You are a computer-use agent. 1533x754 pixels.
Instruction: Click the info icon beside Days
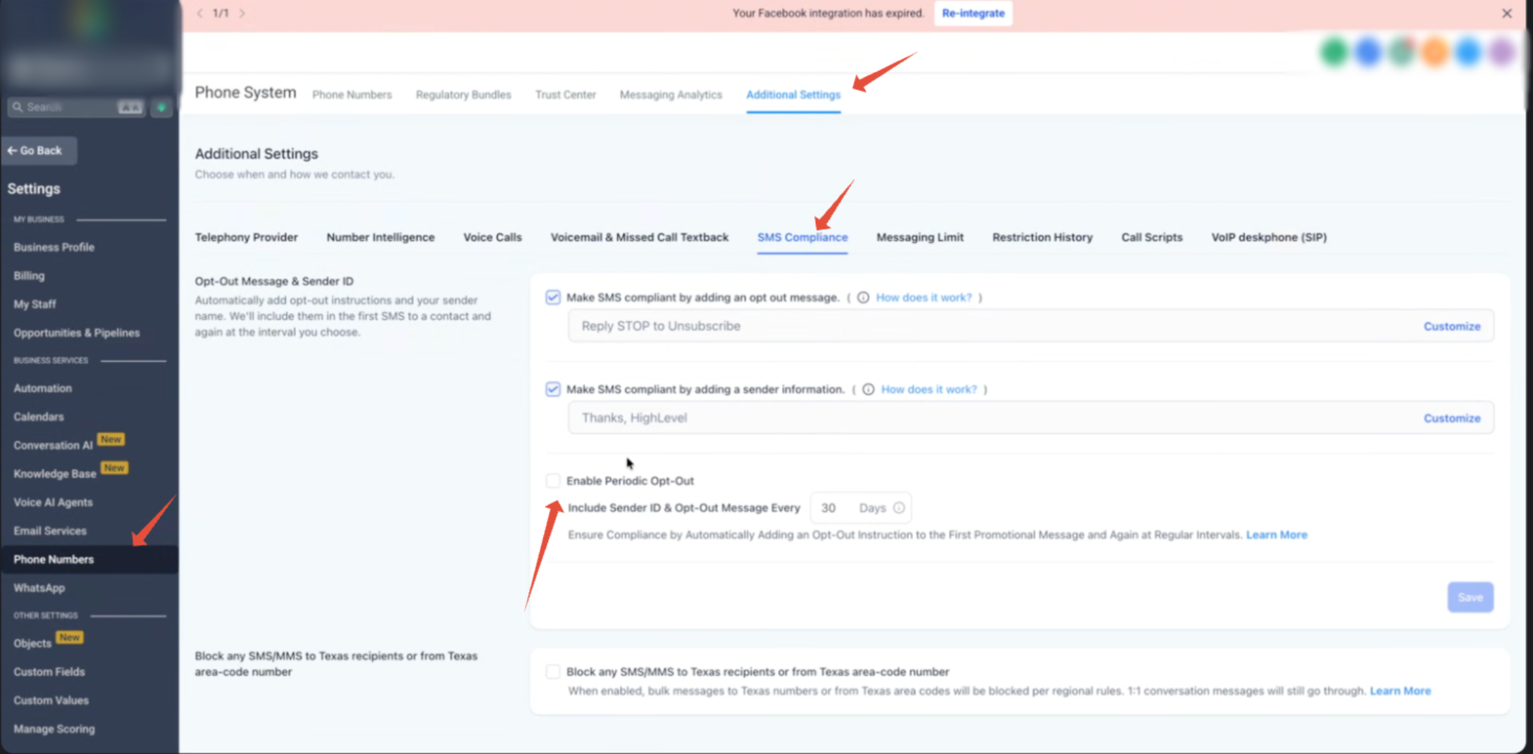coord(899,508)
